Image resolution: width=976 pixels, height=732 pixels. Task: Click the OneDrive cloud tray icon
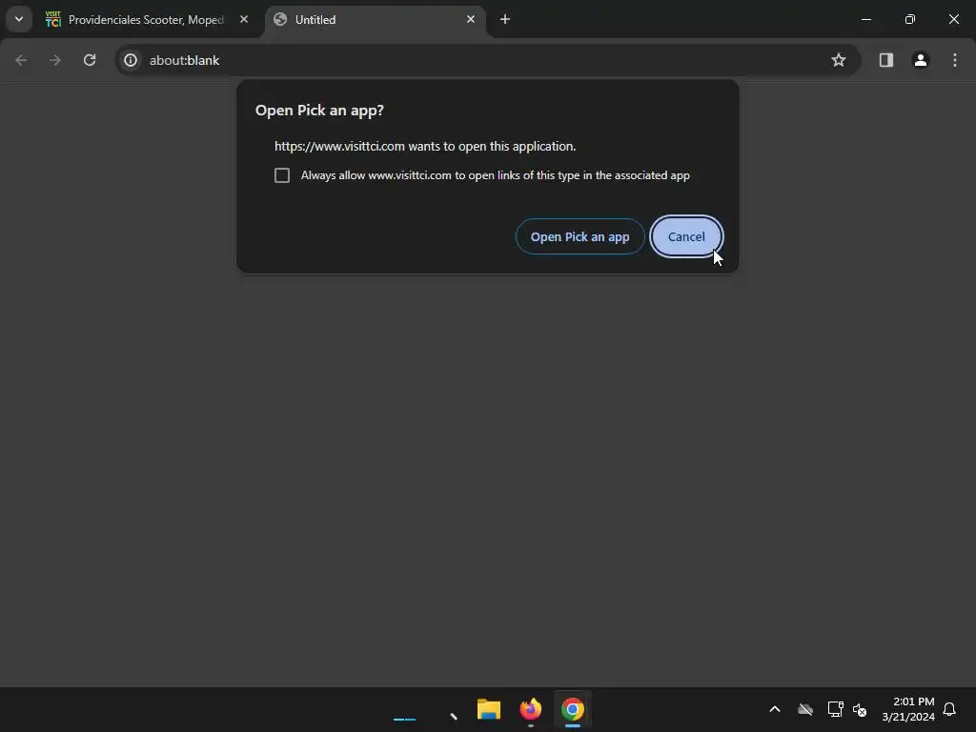805,709
